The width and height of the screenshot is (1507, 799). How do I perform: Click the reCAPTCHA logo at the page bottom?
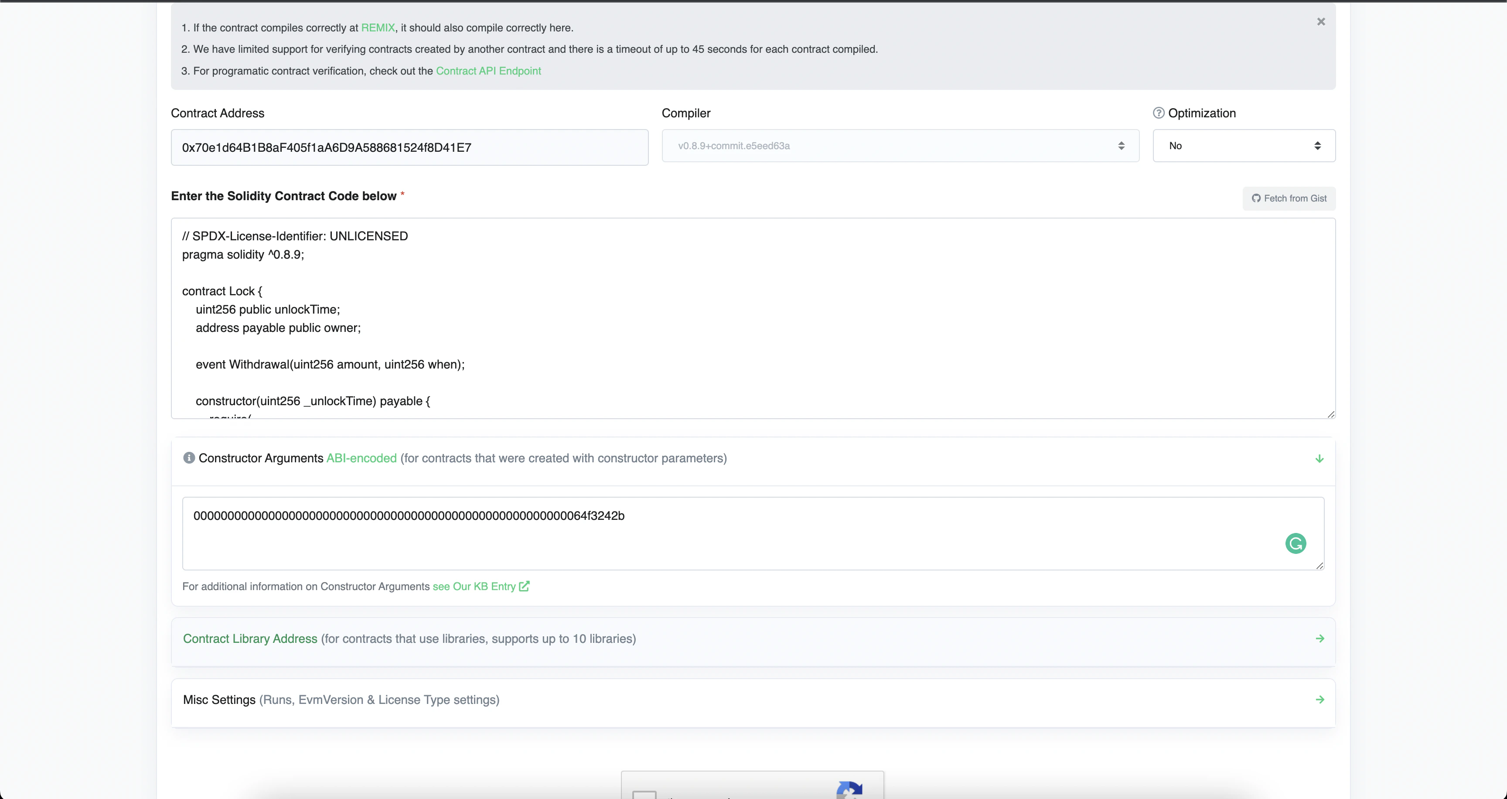pos(849,792)
